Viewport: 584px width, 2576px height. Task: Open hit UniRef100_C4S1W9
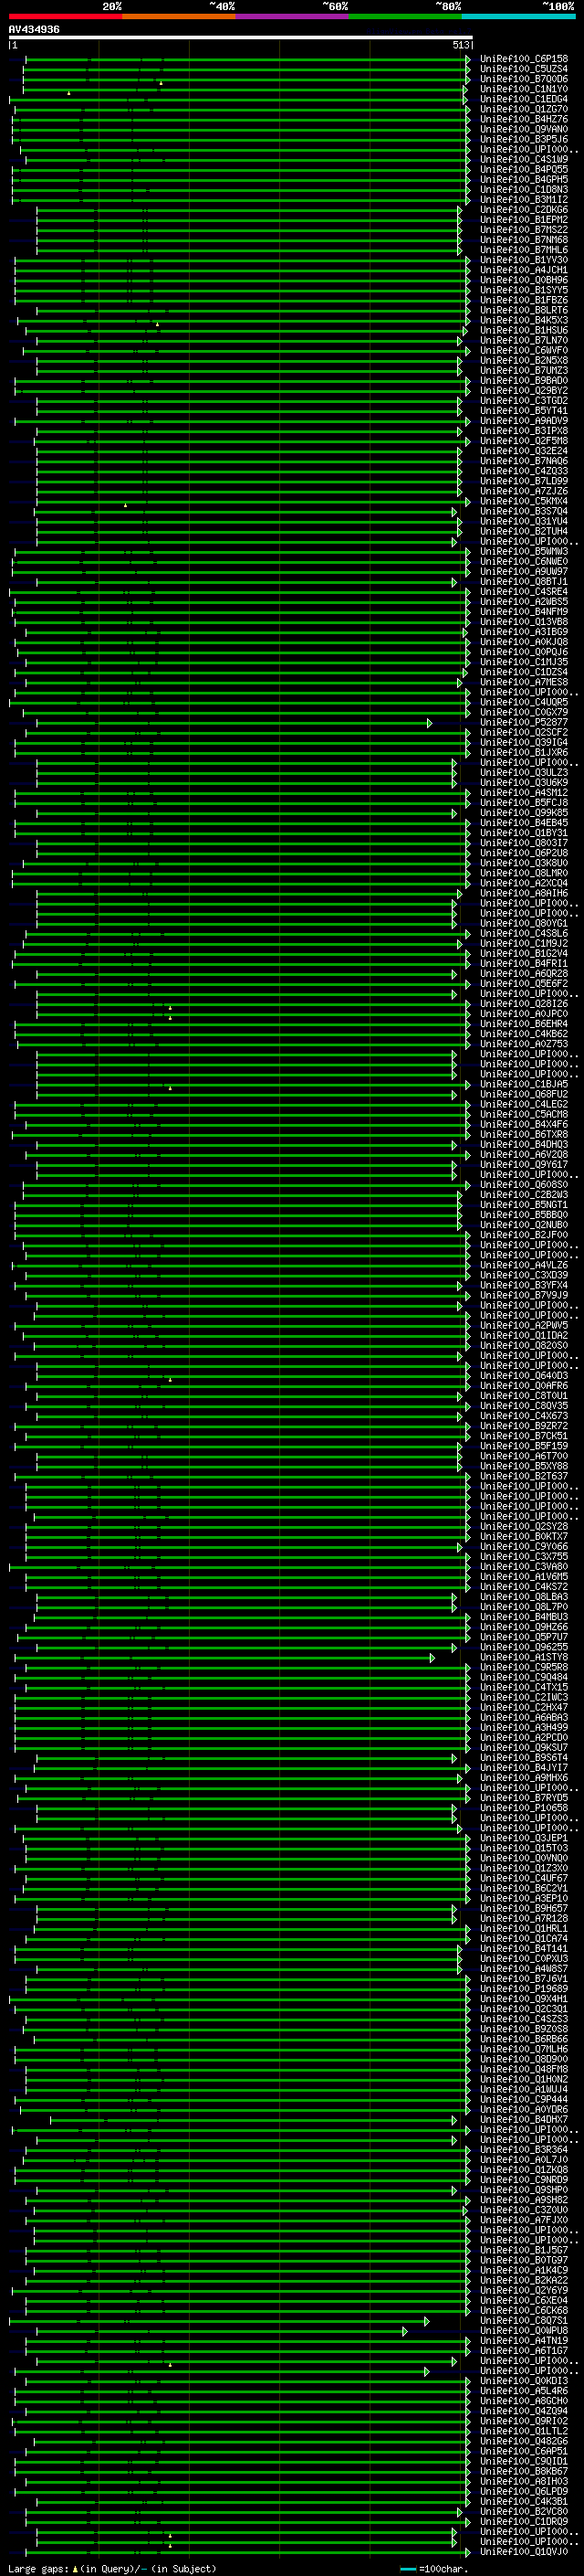coord(524,159)
